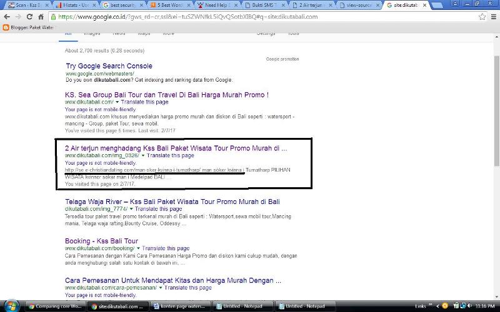Click the About 2,700 results text

point(104,51)
